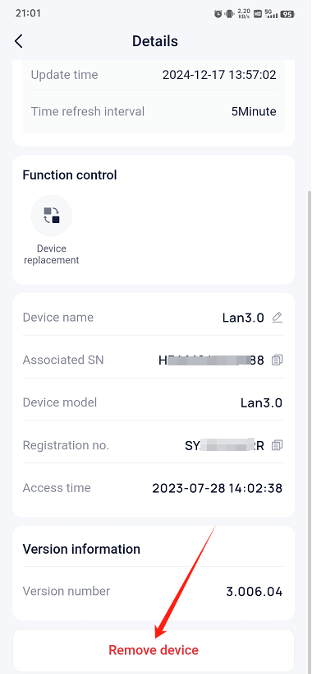Tap the Version number 3.006.04 value
The height and width of the screenshot is (674, 312).
[x=255, y=592]
